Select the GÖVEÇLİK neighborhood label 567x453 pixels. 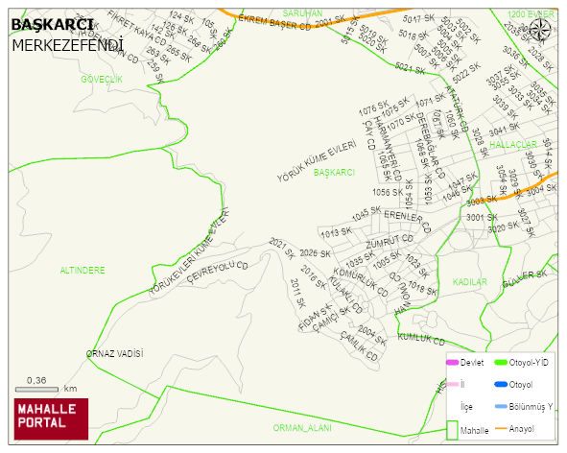[102, 80]
